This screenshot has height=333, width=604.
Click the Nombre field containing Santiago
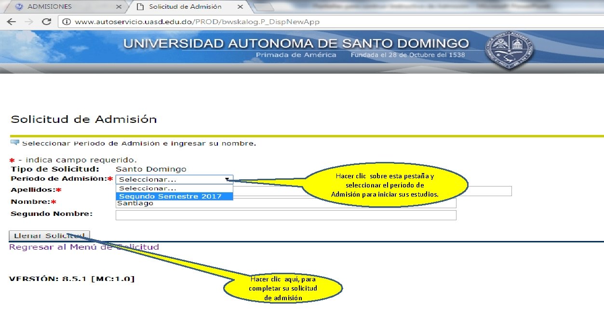click(x=286, y=203)
